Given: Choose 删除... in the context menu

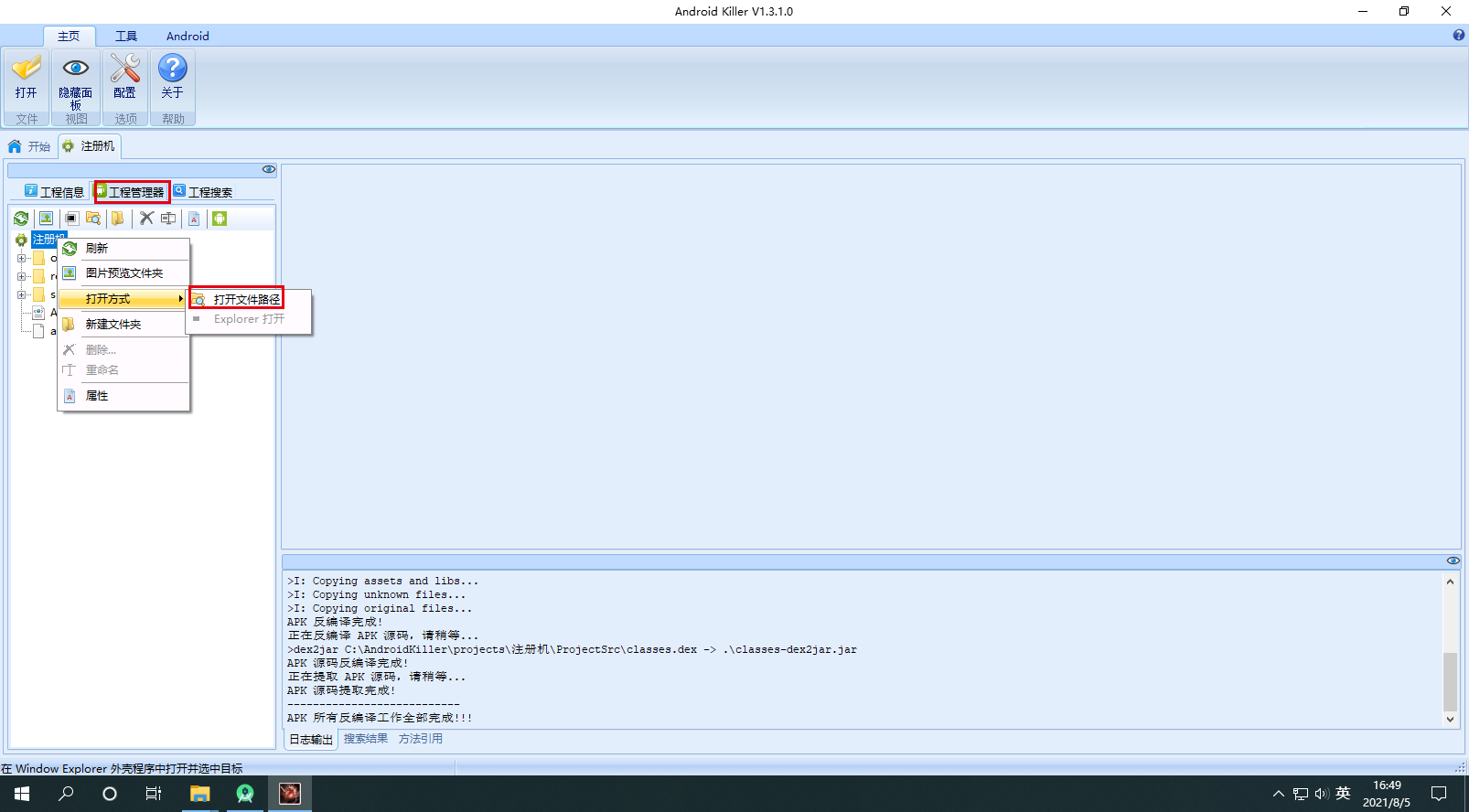Looking at the screenshot, I should (123, 350).
